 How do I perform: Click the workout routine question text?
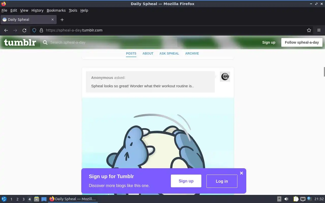pos(142,86)
